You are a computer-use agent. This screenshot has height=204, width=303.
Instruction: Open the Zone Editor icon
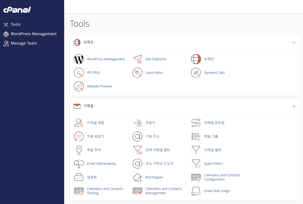pyautogui.click(x=137, y=73)
